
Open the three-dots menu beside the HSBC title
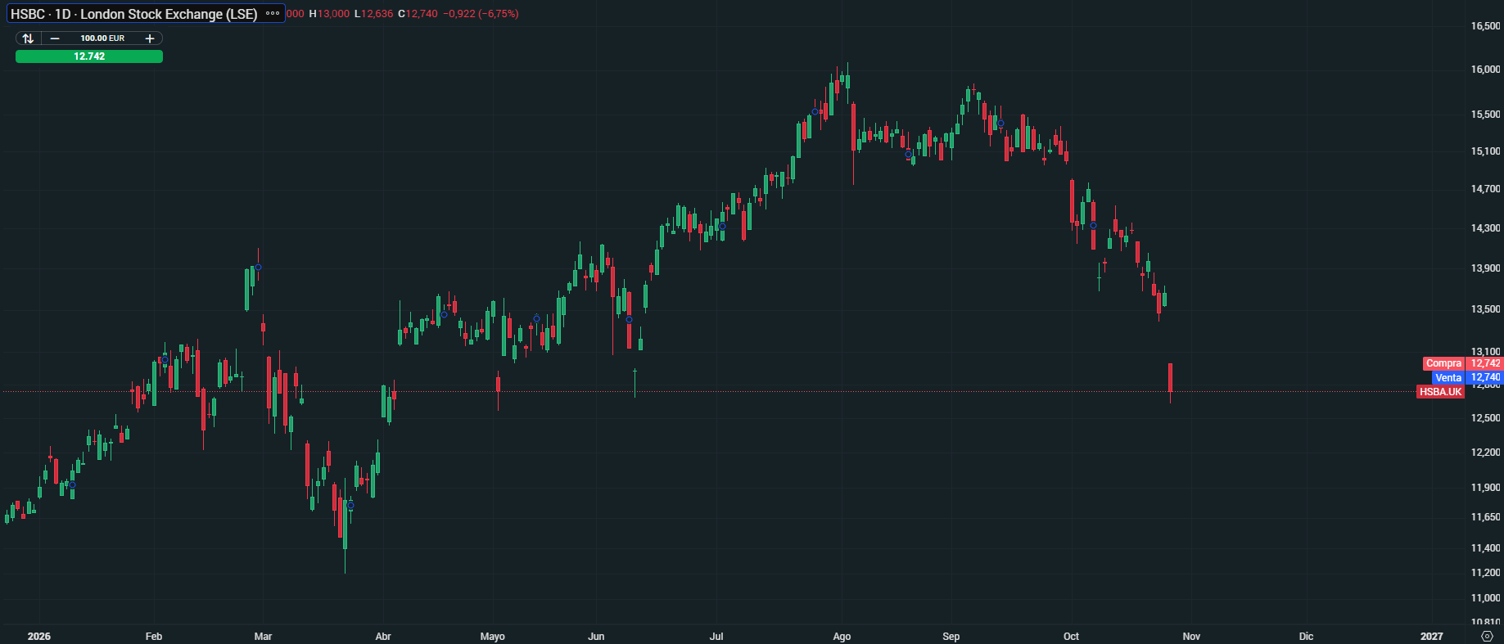click(x=273, y=14)
